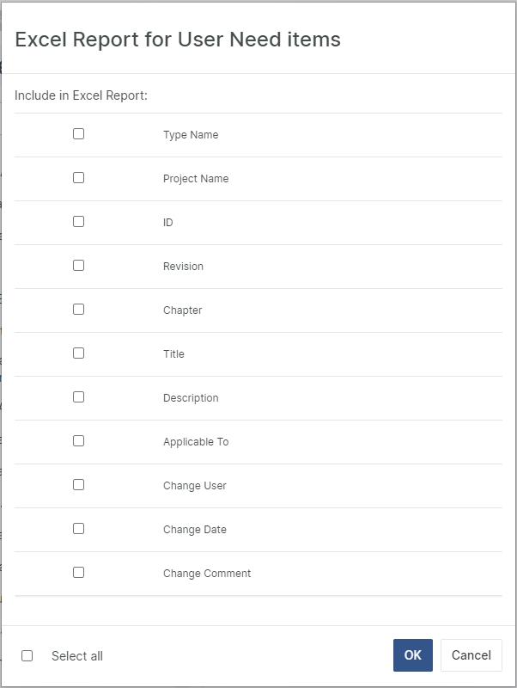The width and height of the screenshot is (517, 688).
Task: Click the Project Name label text
Action: [x=196, y=179]
